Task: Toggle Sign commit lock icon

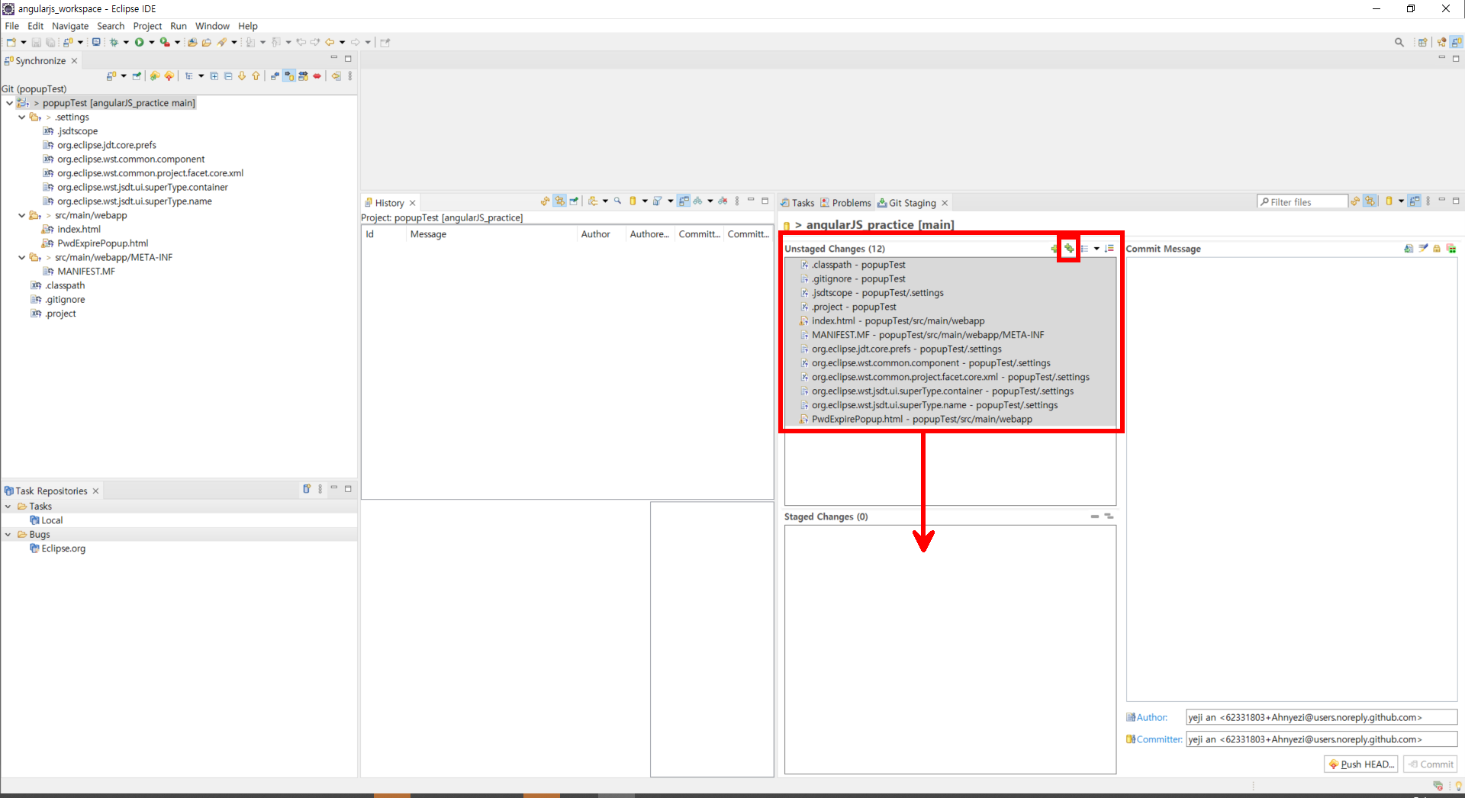Action: point(1437,249)
